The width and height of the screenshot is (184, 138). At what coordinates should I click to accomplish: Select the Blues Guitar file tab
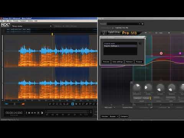pyautogui.click(x=17, y=26)
